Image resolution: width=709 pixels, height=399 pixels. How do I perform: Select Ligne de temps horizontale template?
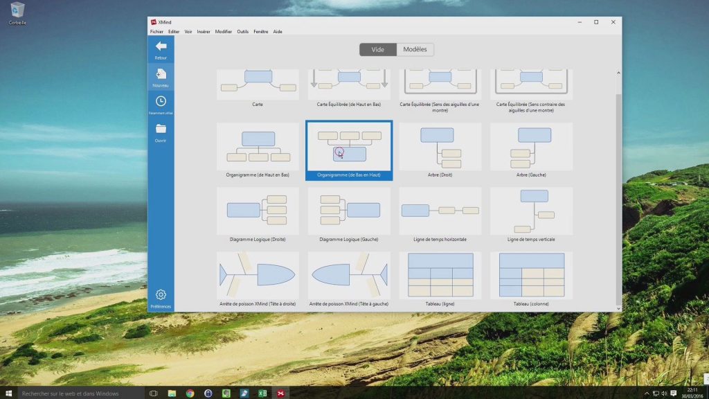(440, 210)
